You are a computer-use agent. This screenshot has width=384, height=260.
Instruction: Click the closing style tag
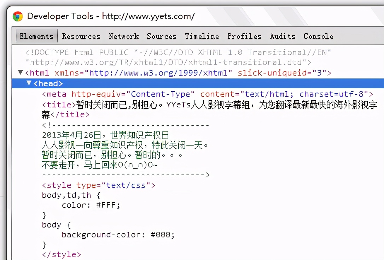pyautogui.click(x=61, y=254)
